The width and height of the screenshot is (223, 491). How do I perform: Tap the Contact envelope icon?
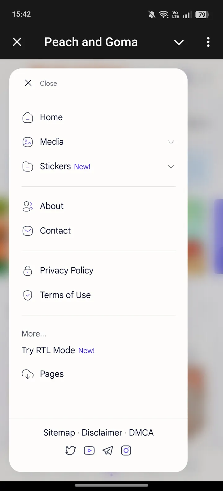pyautogui.click(x=28, y=231)
